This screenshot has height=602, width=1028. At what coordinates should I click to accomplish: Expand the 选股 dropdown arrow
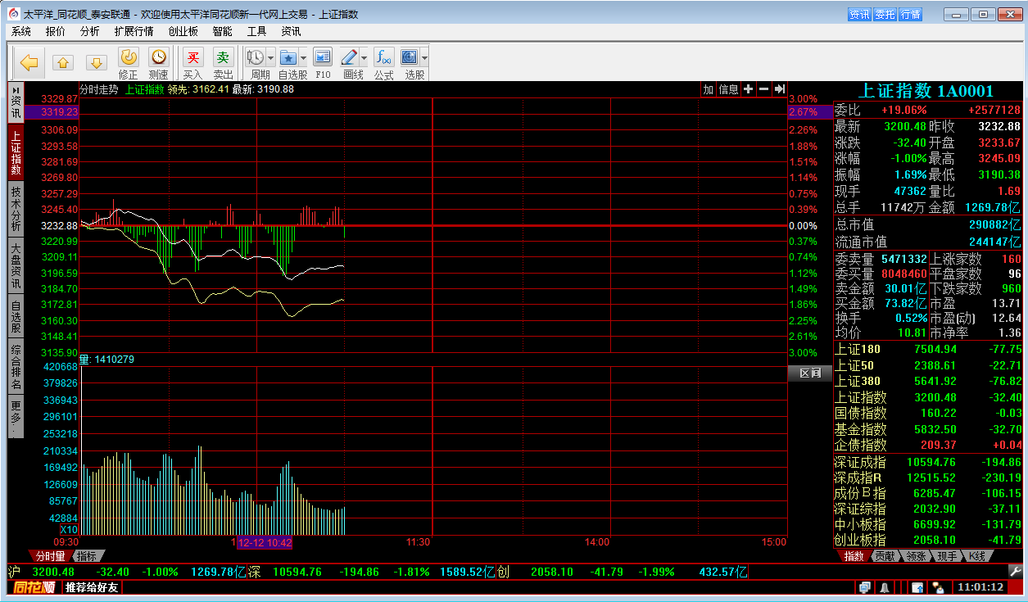click(x=424, y=58)
